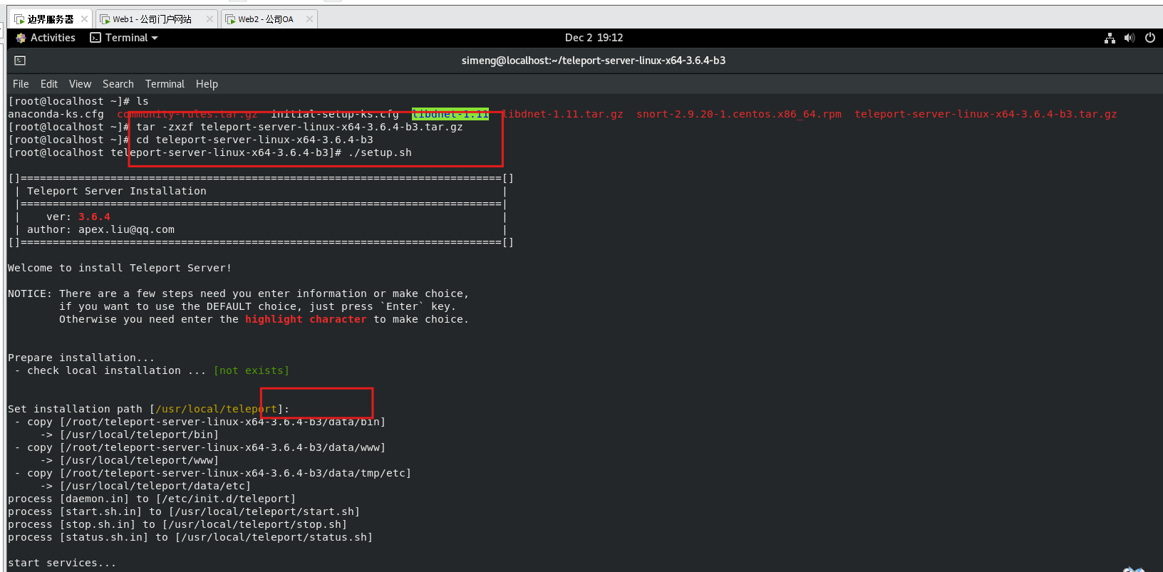This screenshot has height=572, width=1163.
Task: Close the Web1 tab
Action: tap(210, 19)
